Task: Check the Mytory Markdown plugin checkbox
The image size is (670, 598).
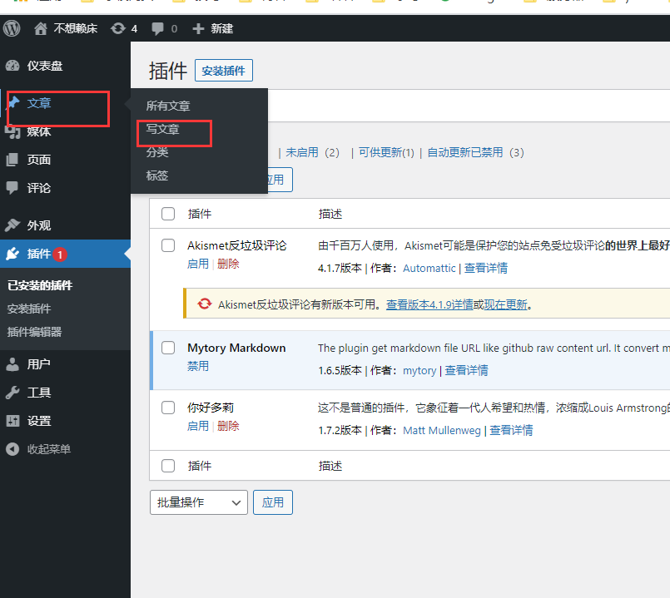Action: (167, 348)
